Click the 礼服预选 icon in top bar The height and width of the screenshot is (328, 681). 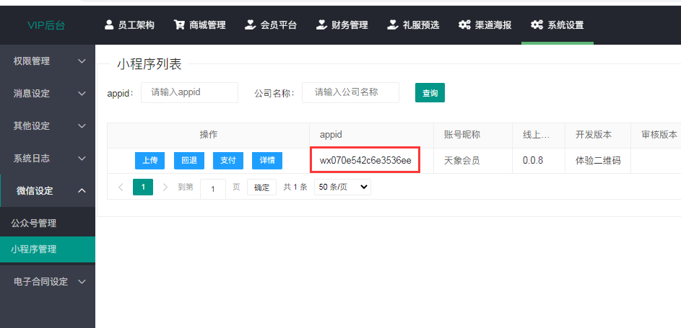pyautogui.click(x=393, y=25)
